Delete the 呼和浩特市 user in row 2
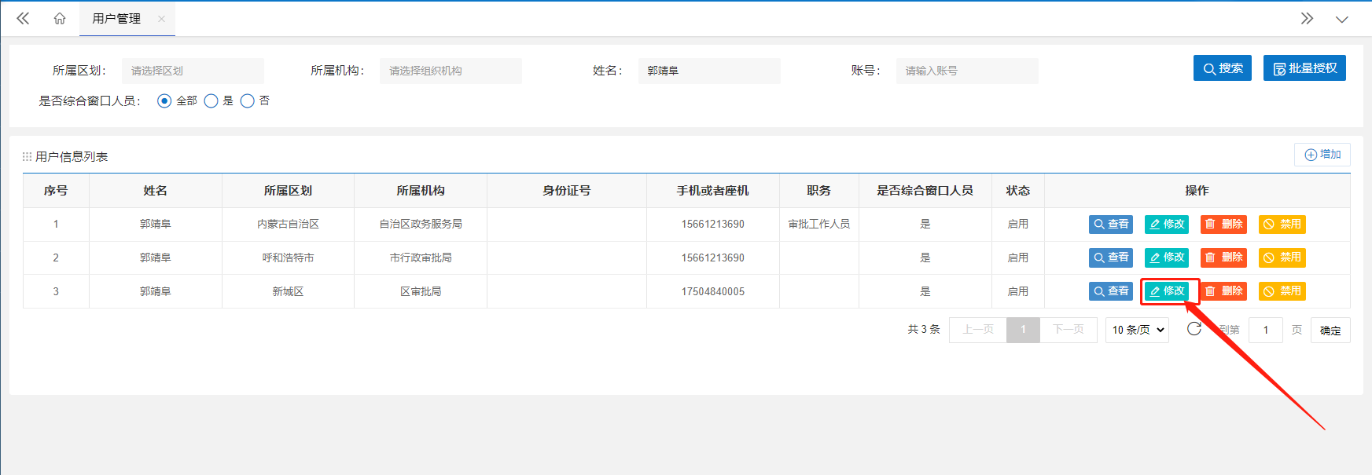 click(x=1223, y=258)
